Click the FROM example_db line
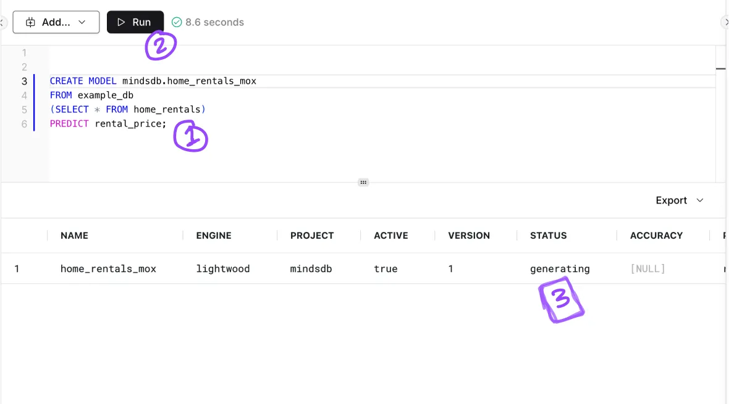The image size is (729, 404). tap(91, 95)
